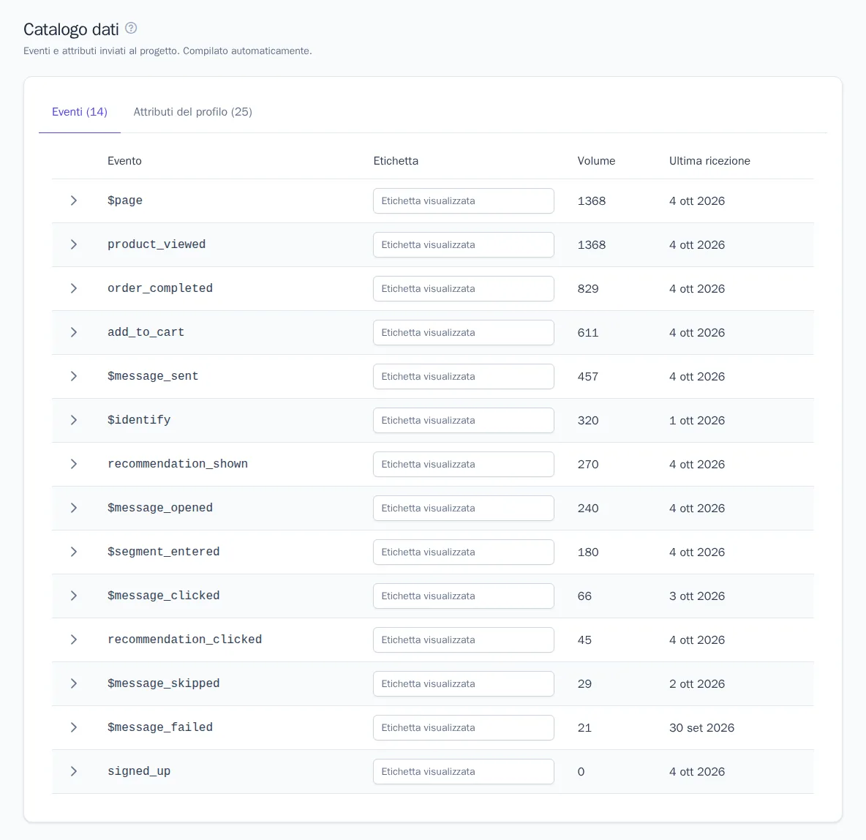
Task: Expand the recommendation_shown event row
Action: 73,464
